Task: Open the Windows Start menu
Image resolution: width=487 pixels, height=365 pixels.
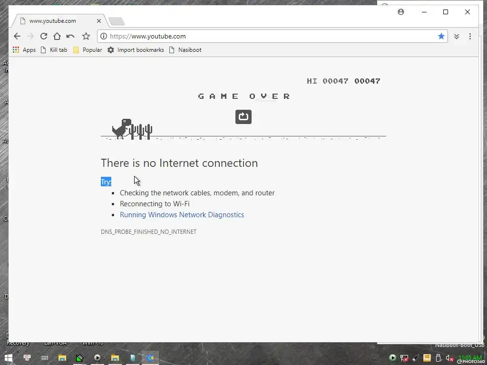Action: (x=9, y=358)
